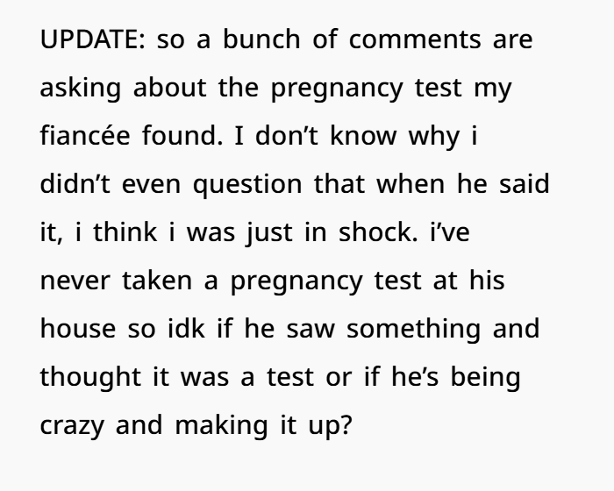Screen dimensions: 614x491
Task: Click the word "house" in the paragraph
Action: click(77, 331)
